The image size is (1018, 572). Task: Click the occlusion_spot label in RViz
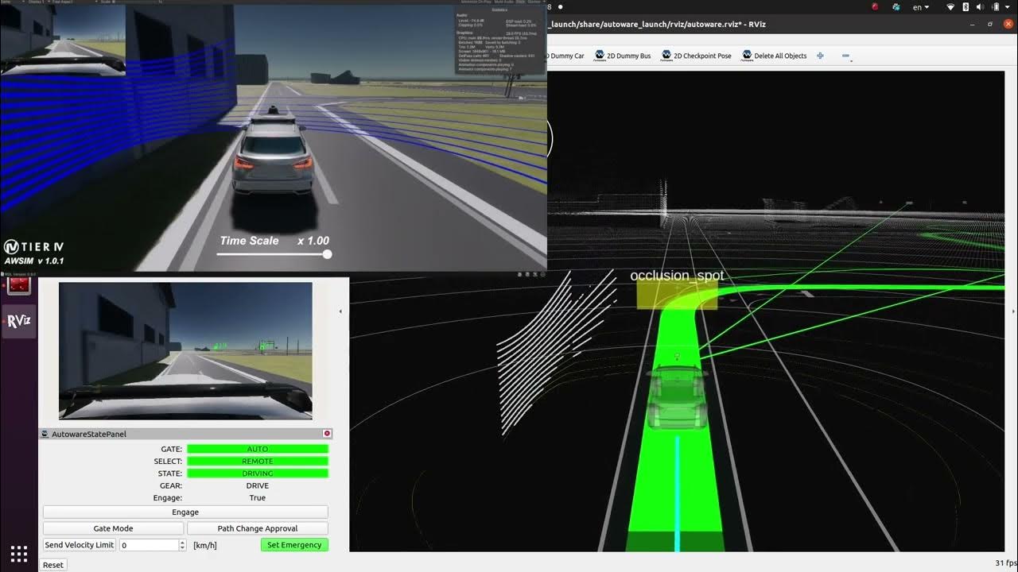tap(677, 276)
